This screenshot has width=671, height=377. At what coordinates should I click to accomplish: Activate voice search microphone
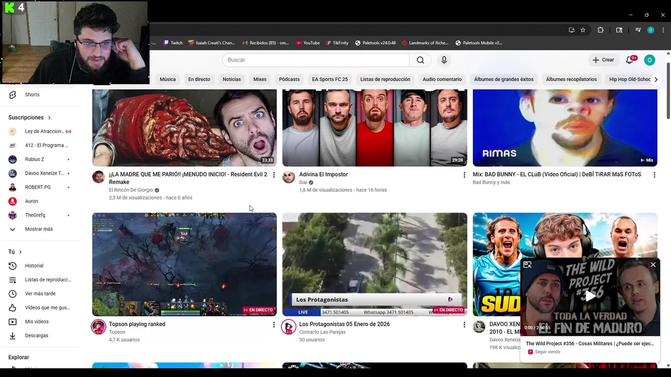click(444, 60)
